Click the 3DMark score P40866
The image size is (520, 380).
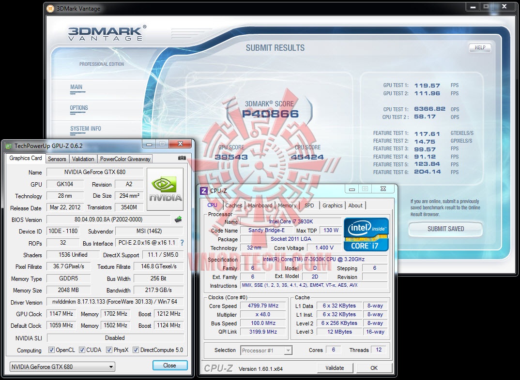pos(270,114)
